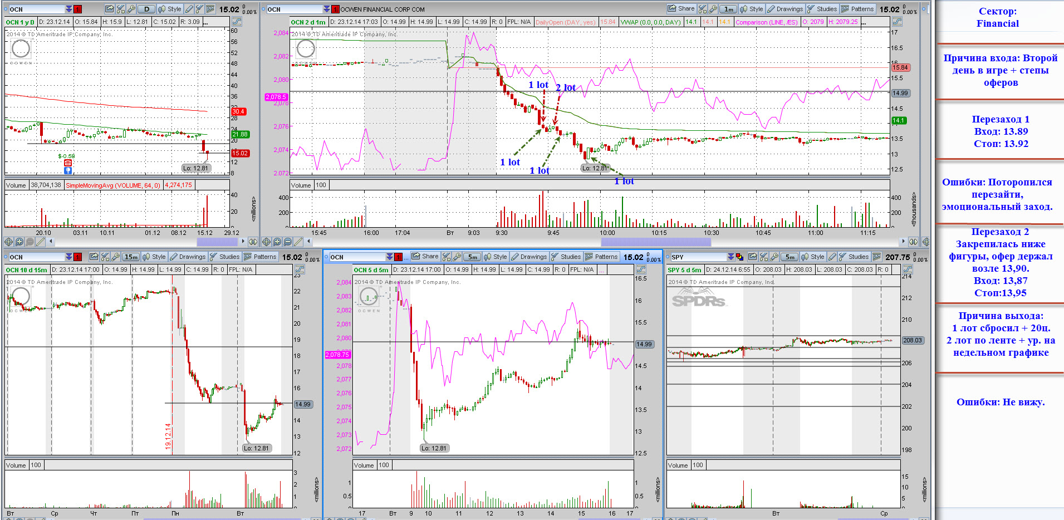Open edit studies icon in OCN 5m chart

446,257
